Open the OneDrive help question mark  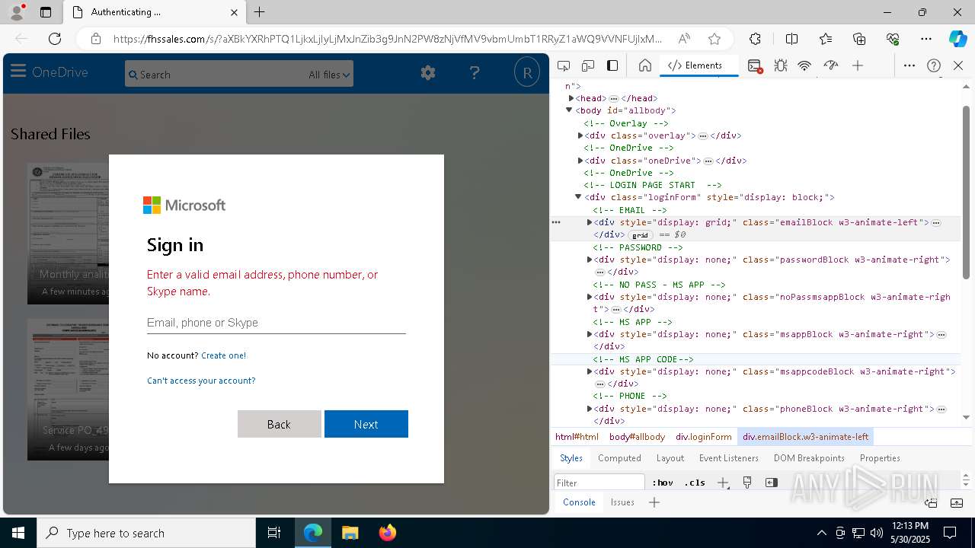[x=475, y=72]
